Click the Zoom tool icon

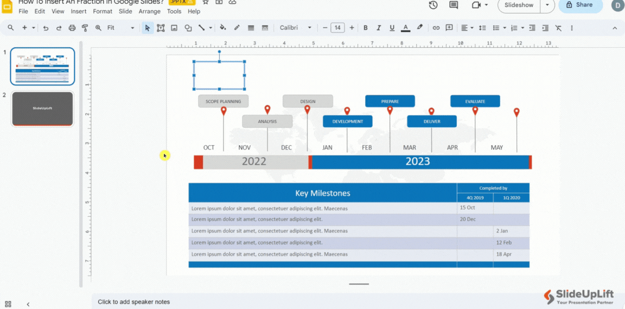click(98, 28)
